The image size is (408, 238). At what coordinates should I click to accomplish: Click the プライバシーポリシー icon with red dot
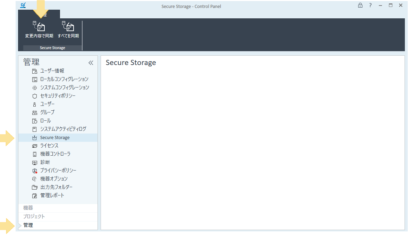click(x=35, y=171)
